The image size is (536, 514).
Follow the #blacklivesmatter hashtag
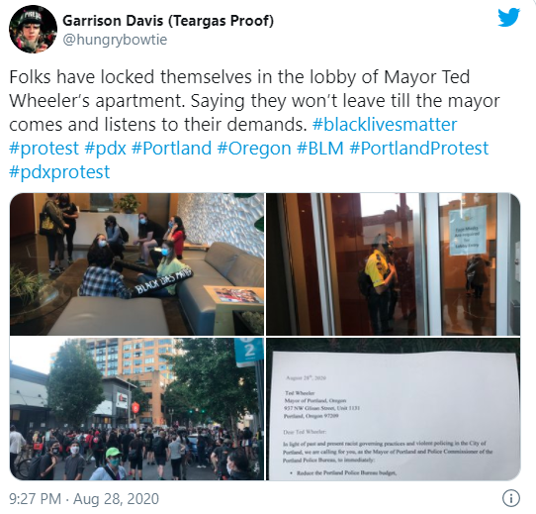pyautogui.click(x=385, y=125)
